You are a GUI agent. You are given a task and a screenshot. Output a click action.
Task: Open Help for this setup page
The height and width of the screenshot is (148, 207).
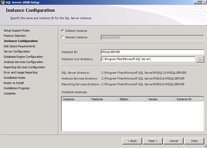coord(194,141)
